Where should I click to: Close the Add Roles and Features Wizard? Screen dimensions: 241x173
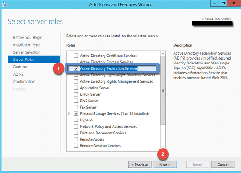234,3
